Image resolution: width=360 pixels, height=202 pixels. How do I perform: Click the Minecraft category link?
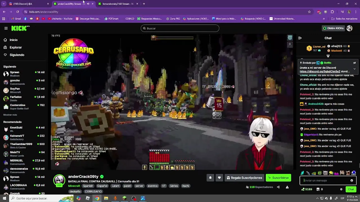click(x=74, y=186)
